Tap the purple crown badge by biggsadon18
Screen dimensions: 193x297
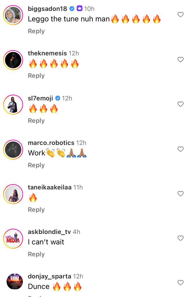(80, 9)
